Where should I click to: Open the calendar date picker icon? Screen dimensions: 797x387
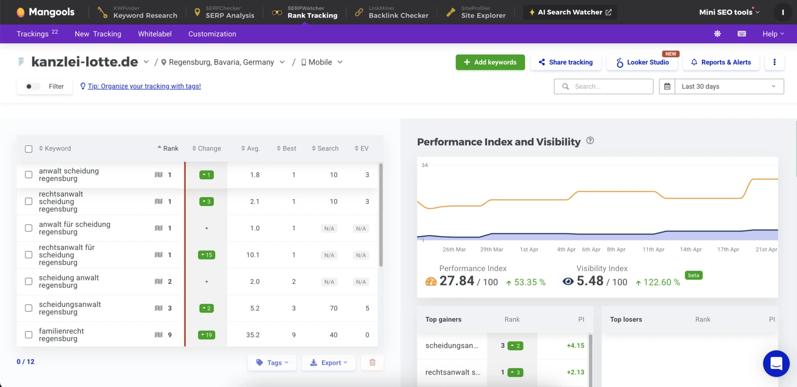click(x=667, y=87)
